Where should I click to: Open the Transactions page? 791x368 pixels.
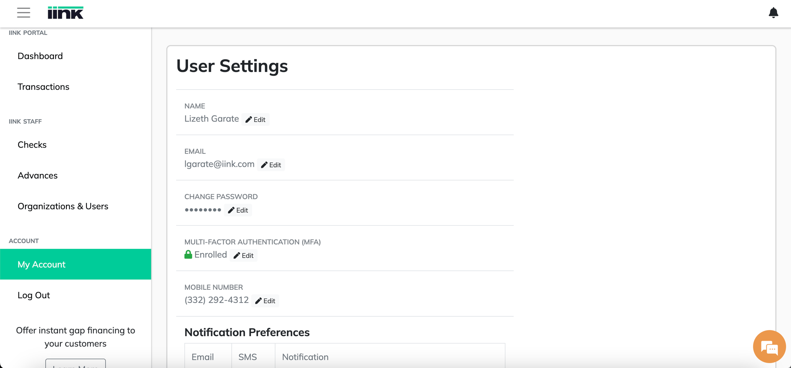[x=43, y=87]
